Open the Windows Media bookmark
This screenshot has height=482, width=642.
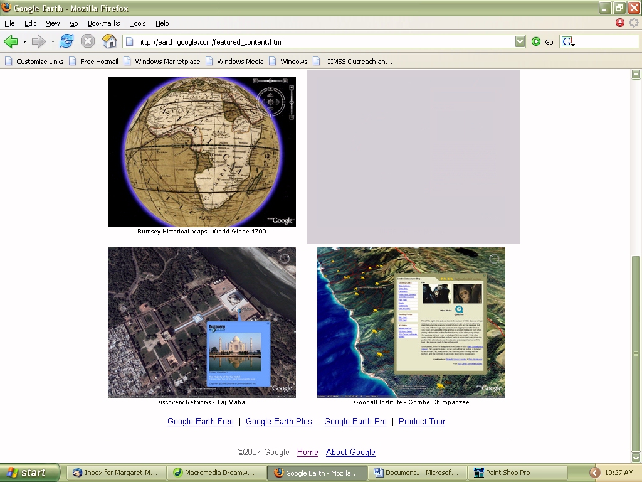tap(234, 62)
